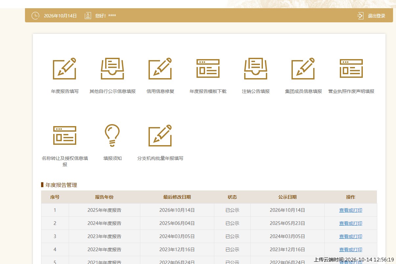The height and width of the screenshot is (264, 396).
Task: Click the logout arrow icon
Action: coord(361,16)
